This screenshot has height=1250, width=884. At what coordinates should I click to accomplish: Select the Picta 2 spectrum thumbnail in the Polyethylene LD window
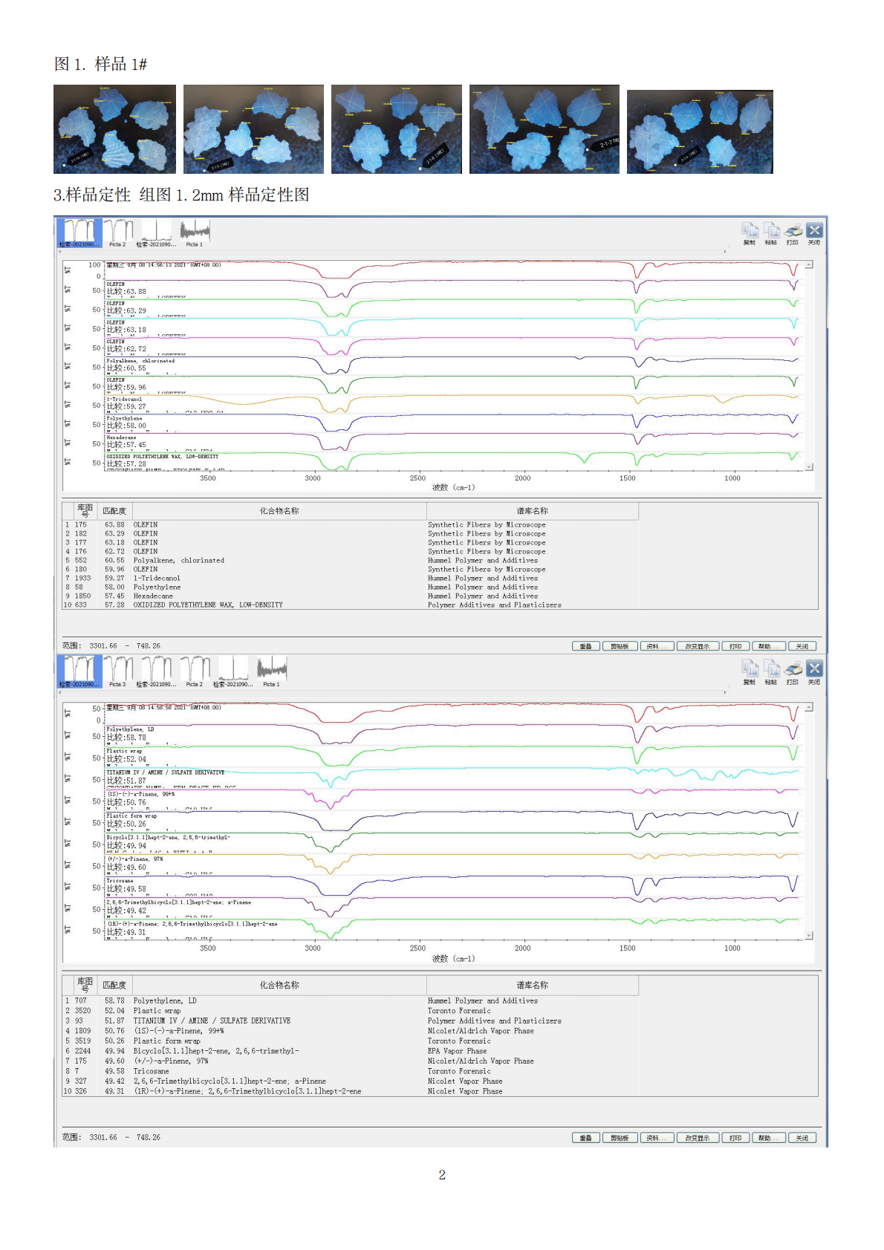(195, 671)
